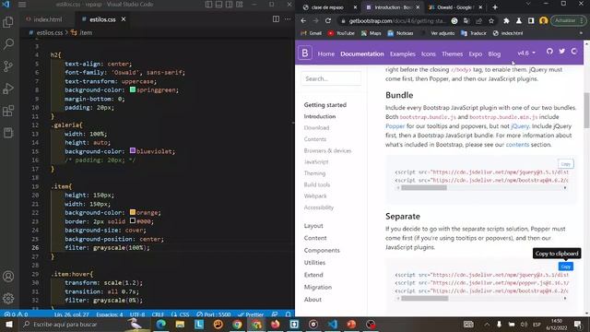Copy the Bundle scripts code snippet

(x=565, y=164)
